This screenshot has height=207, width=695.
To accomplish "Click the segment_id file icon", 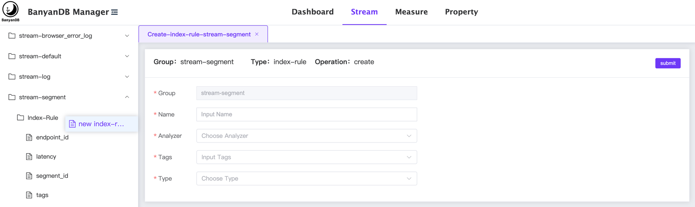I will [x=29, y=176].
